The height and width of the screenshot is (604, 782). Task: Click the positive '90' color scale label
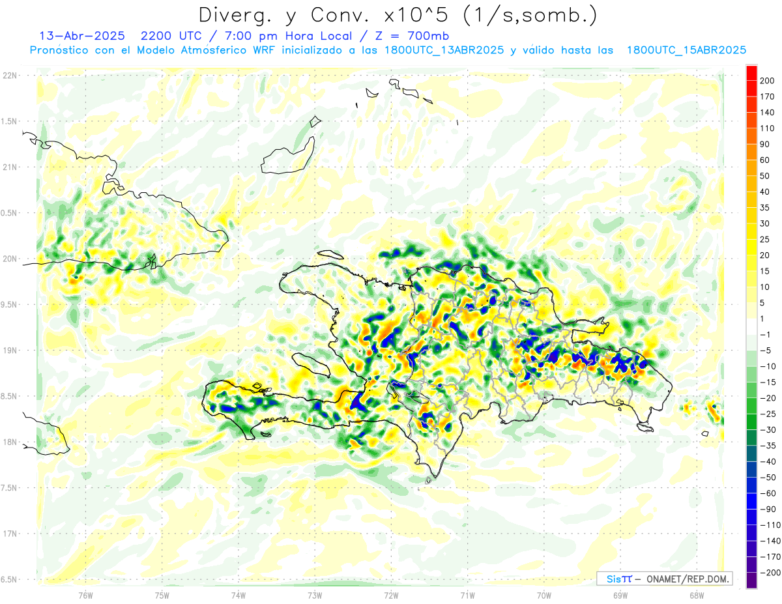[x=766, y=144]
